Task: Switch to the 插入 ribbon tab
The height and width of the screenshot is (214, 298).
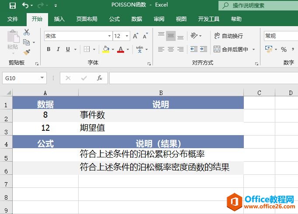Action: coord(59,19)
